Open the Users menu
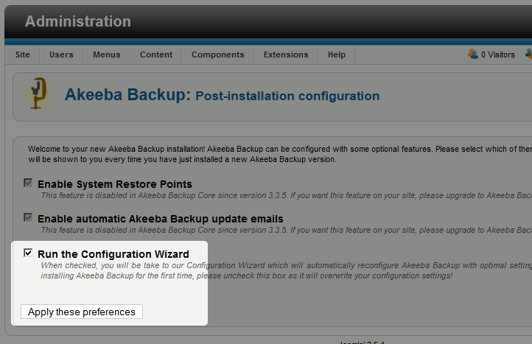This screenshot has width=532, height=344. click(x=61, y=55)
